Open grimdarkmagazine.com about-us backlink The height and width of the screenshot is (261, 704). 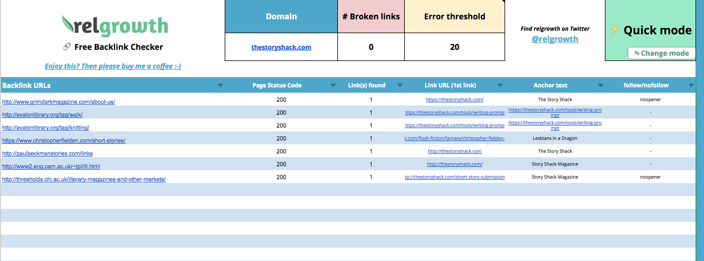pyautogui.click(x=59, y=102)
